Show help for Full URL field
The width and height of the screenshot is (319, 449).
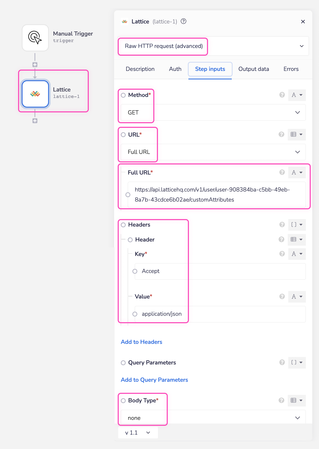click(x=282, y=172)
